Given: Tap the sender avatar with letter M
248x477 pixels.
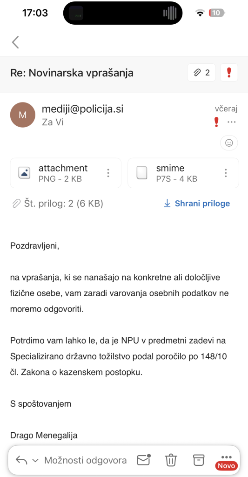Looking at the screenshot, I should 22,115.
